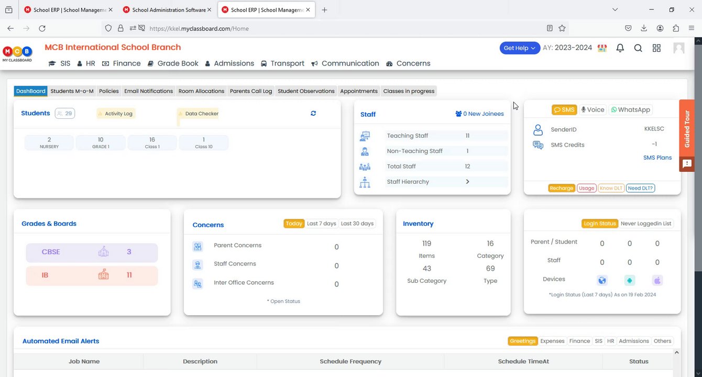
Task: Switch messaging panel to WhatsApp
Action: click(x=630, y=109)
